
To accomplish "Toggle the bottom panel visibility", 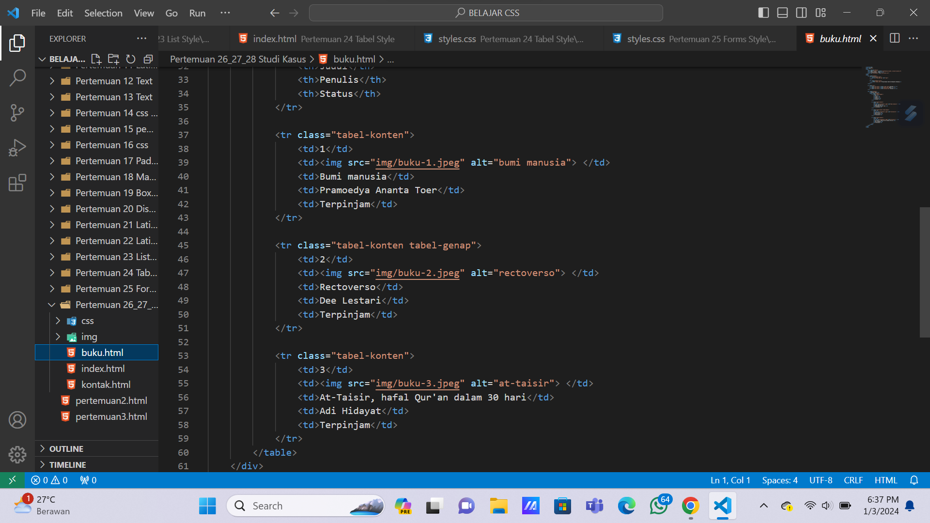I will click(x=782, y=13).
